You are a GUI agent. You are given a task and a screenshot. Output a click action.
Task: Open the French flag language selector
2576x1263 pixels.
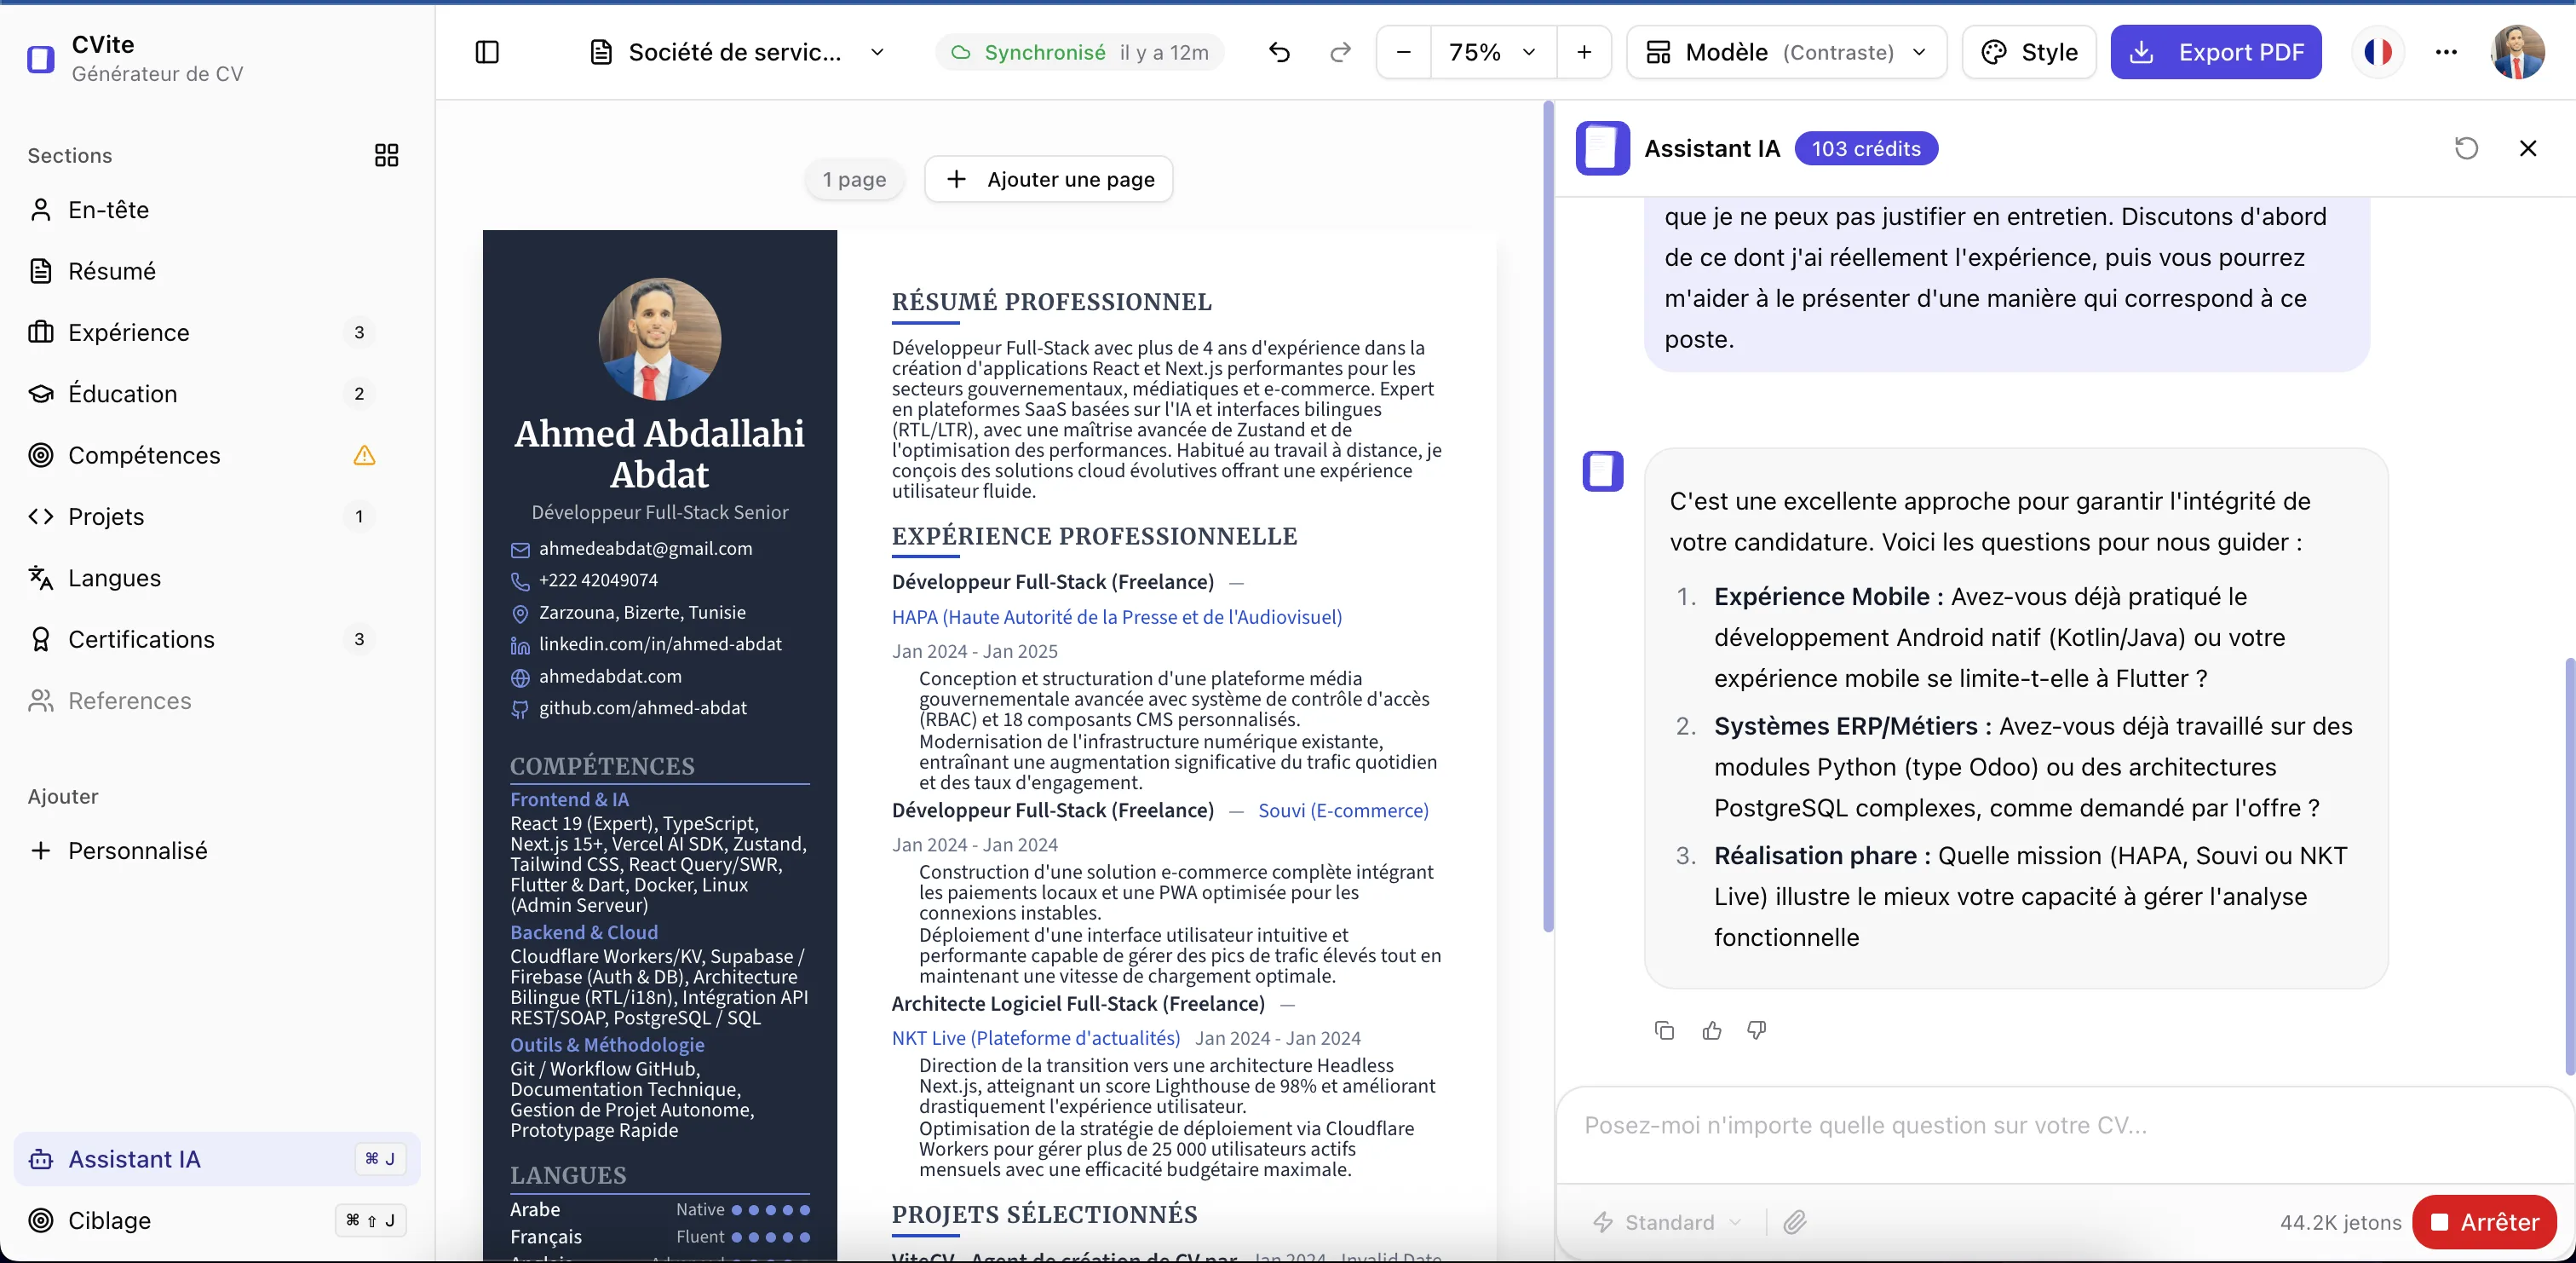click(2378, 52)
